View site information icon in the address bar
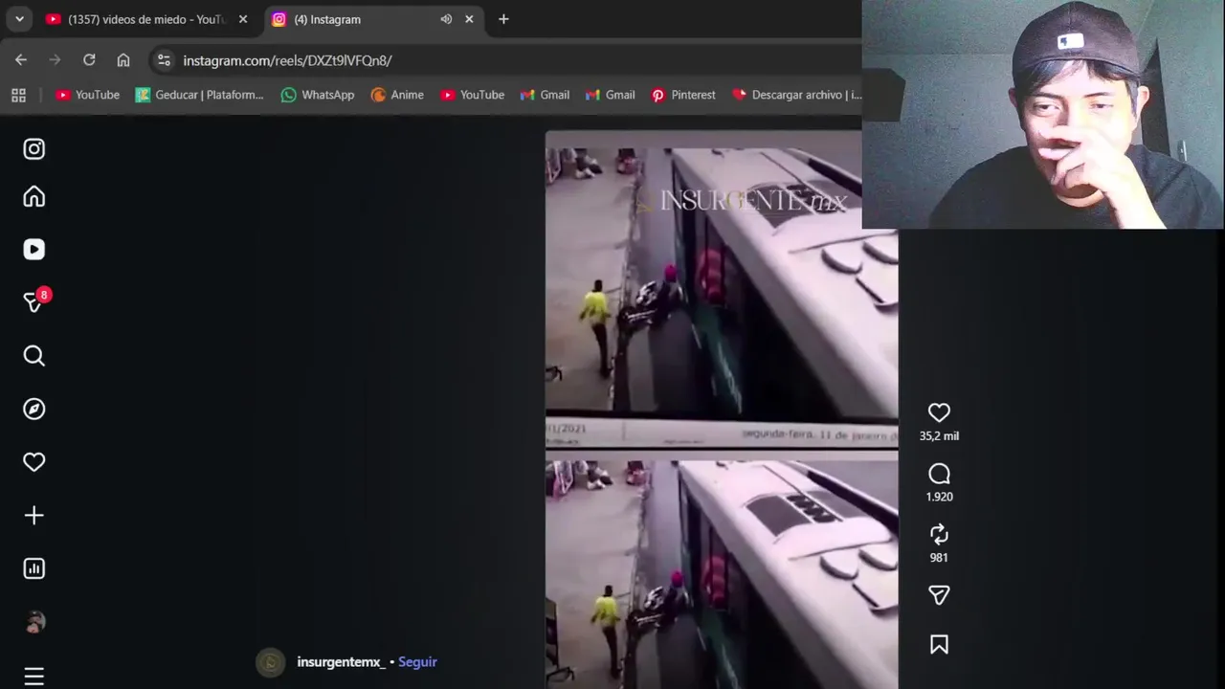This screenshot has width=1225, height=689. 164,60
